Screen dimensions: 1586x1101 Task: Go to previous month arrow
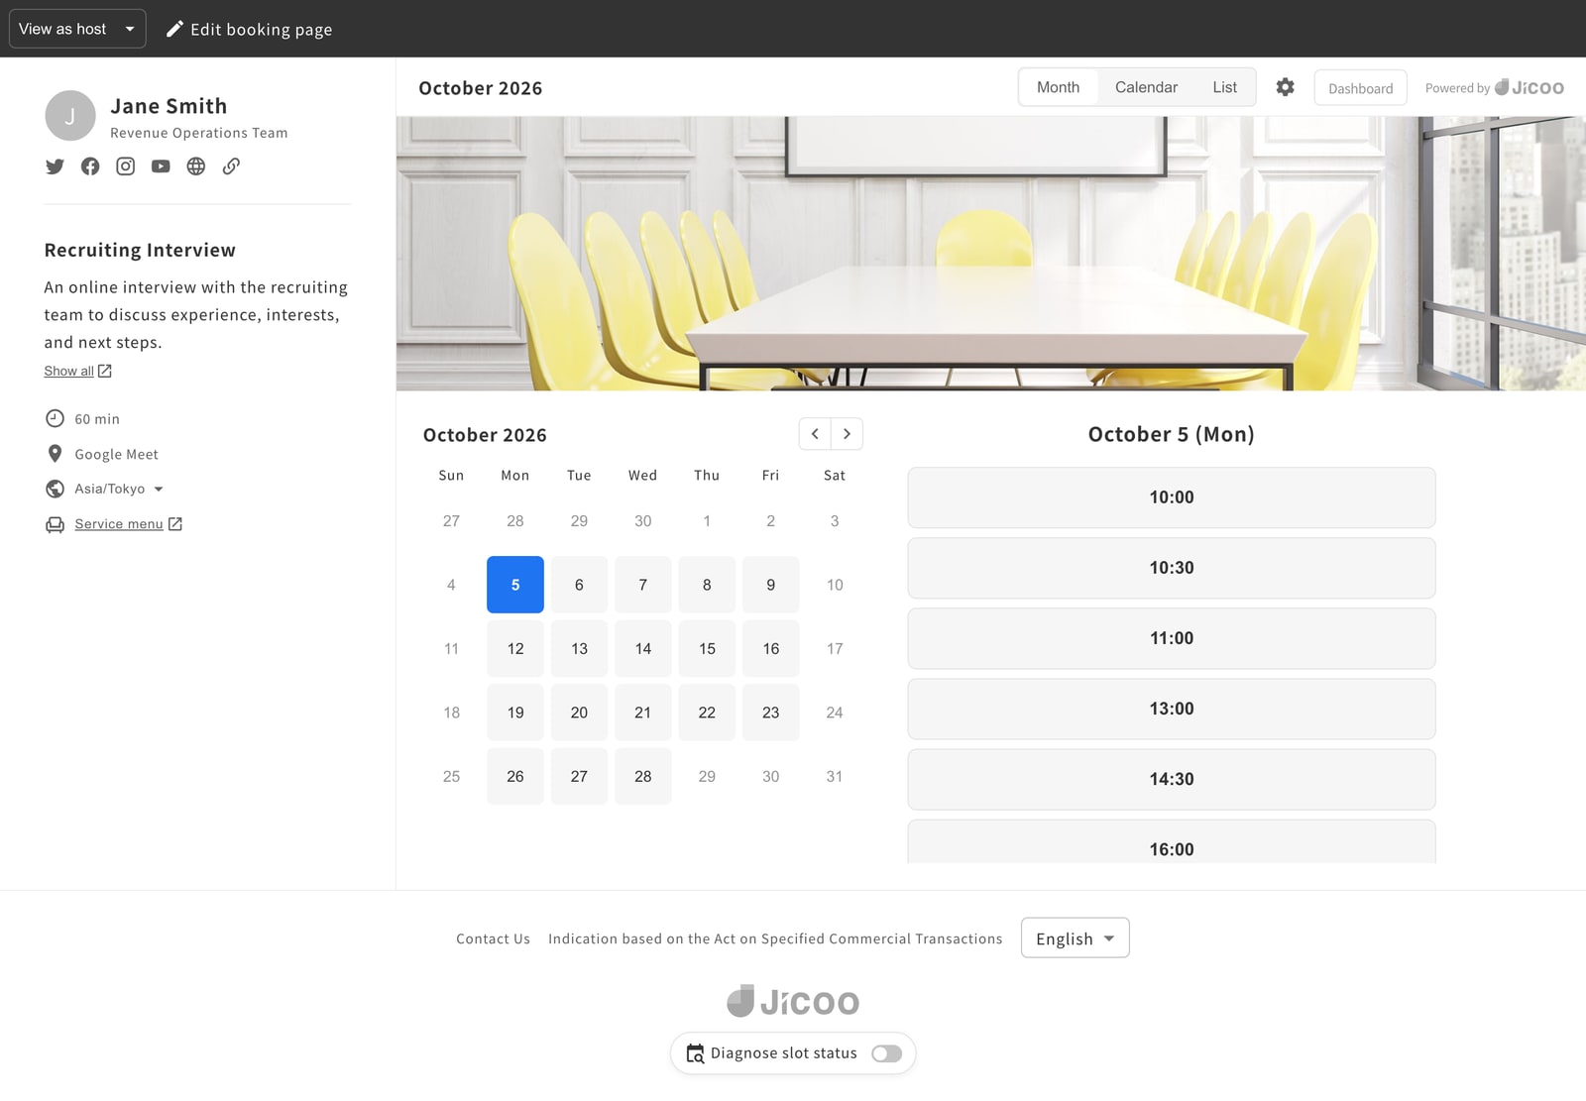coord(815,434)
